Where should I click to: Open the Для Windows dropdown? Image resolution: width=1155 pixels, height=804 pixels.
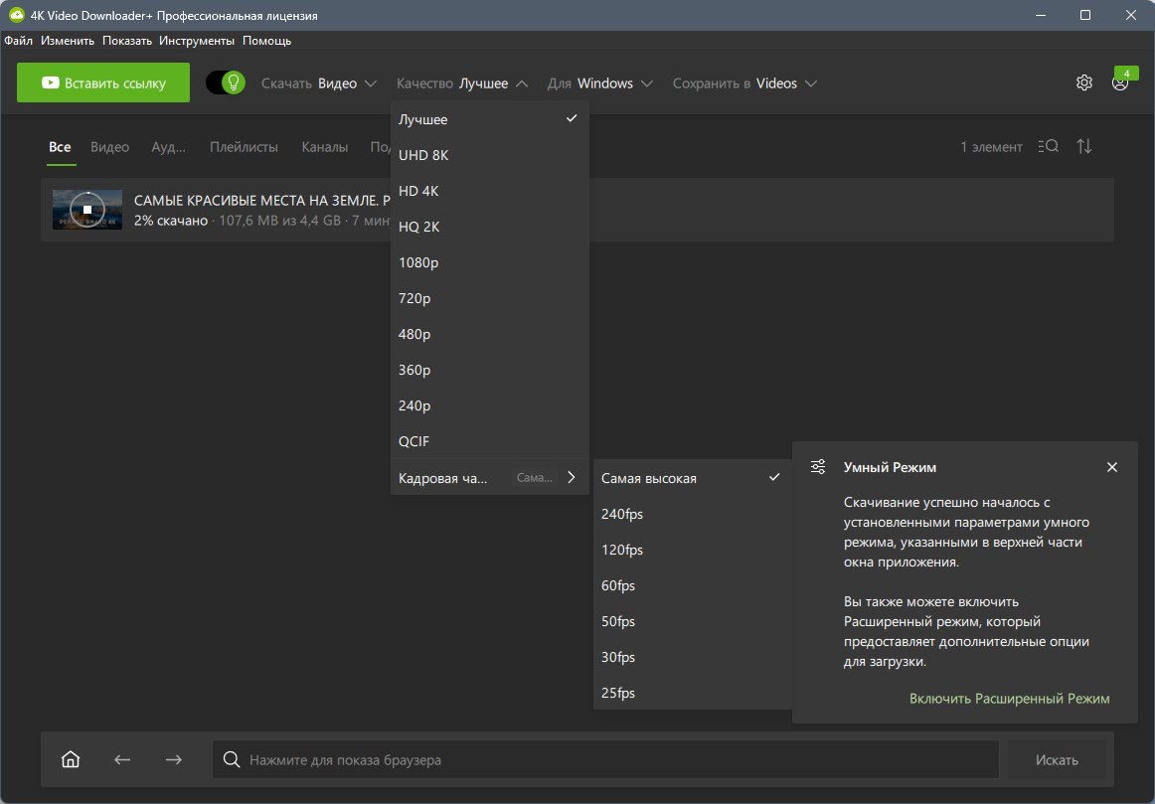(599, 83)
